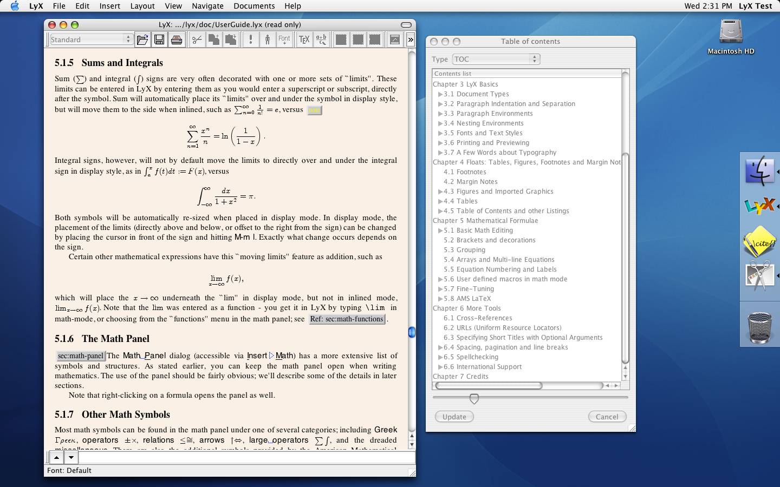Screen dimensions: 780x487
Task: Expand section 3.5 Fonts and Text Styles
Action: [x=440, y=133]
